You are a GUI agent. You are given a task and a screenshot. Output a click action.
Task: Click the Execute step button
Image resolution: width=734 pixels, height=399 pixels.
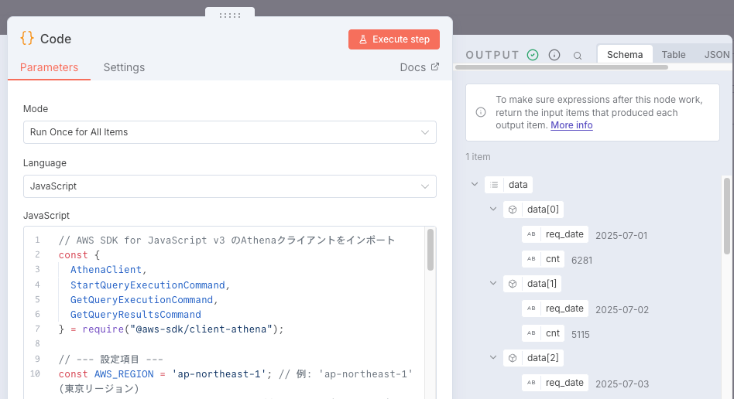click(393, 39)
